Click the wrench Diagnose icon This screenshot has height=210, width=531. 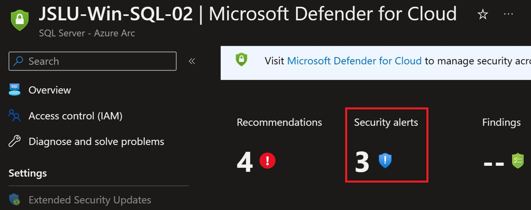tap(14, 141)
